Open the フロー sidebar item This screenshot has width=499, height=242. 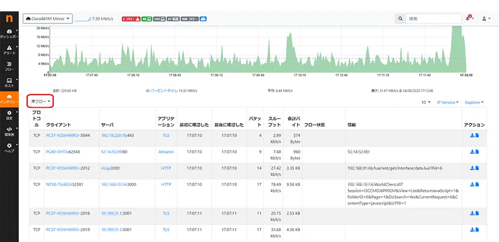point(9,66)
